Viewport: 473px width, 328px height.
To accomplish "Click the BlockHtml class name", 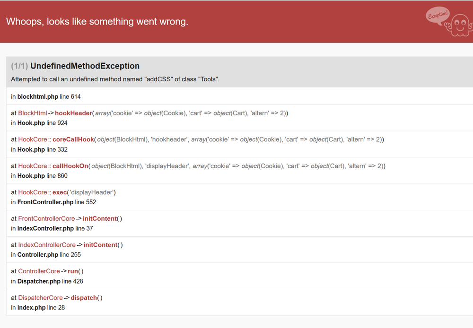I will [x=33, y=113].
